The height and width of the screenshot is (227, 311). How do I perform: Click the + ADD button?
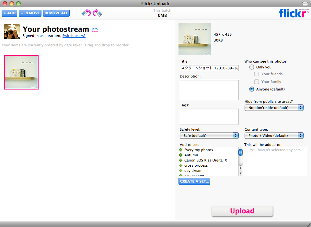point(9,13)
